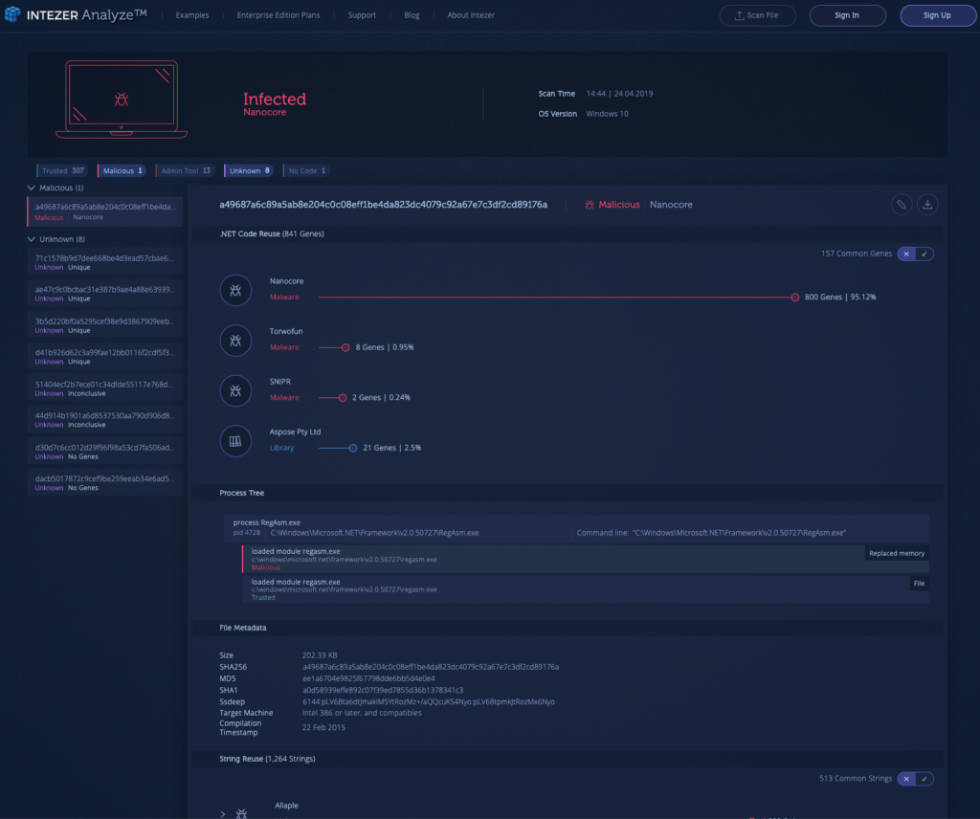This screenshot has height=819, width=980.
Task: Click the Sign Up button
Action: [937, 14]
